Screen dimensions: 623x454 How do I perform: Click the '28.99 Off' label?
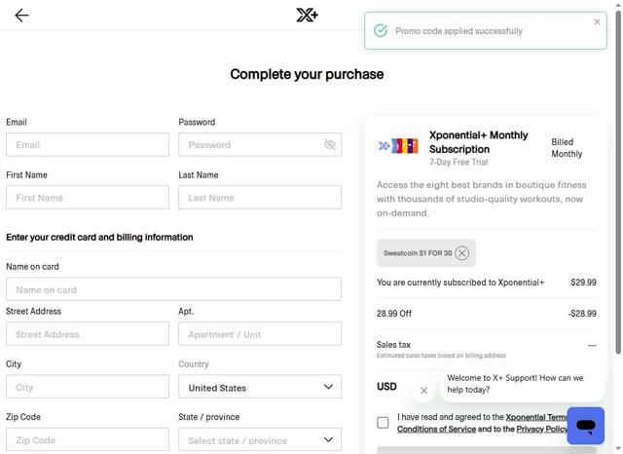click(x=394, y=314)
